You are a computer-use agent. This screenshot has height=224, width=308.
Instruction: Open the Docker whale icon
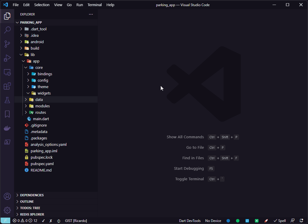(x=7, y=128)
